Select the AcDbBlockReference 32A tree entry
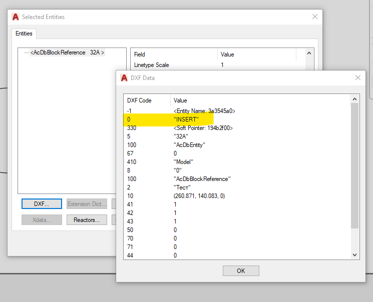The width and height of the screenshot is (373, 302). (x=67, y=52)
